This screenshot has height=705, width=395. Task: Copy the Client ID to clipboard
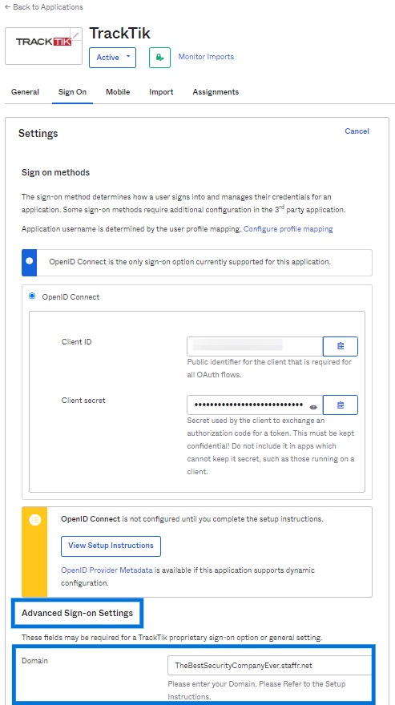[340, 346]
